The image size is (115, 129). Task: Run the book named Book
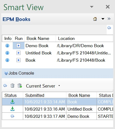click(18, 60)
